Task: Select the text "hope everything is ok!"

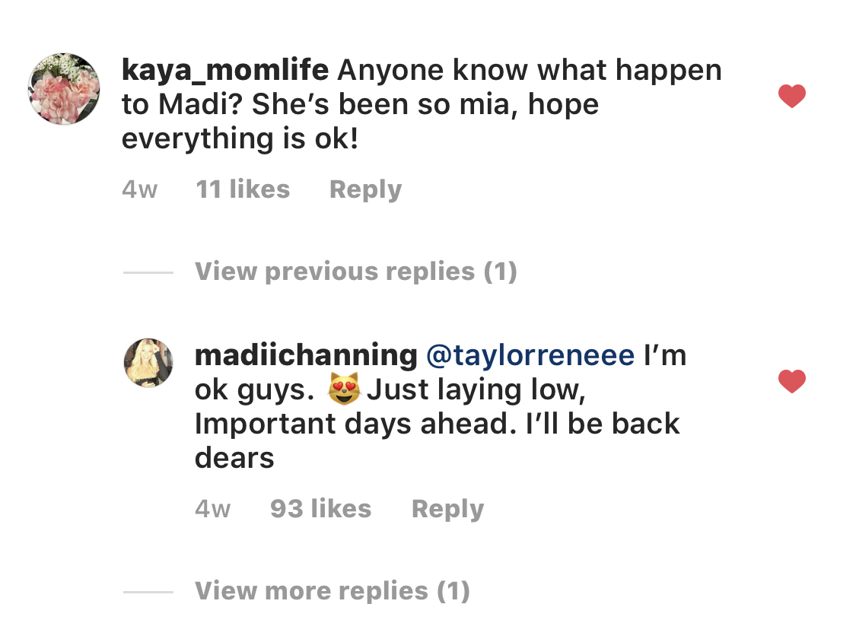Action: click(361, 121)
